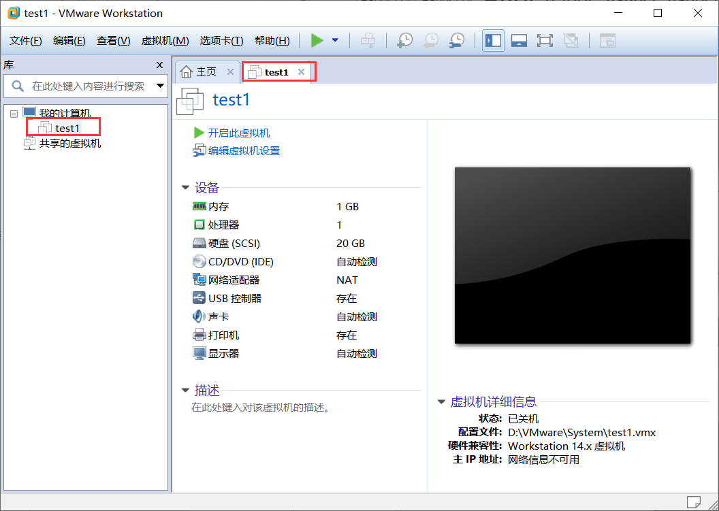Click the config path D:\VMware\System\test1.vmx
The image size is (719, 511).
point(582,432)
